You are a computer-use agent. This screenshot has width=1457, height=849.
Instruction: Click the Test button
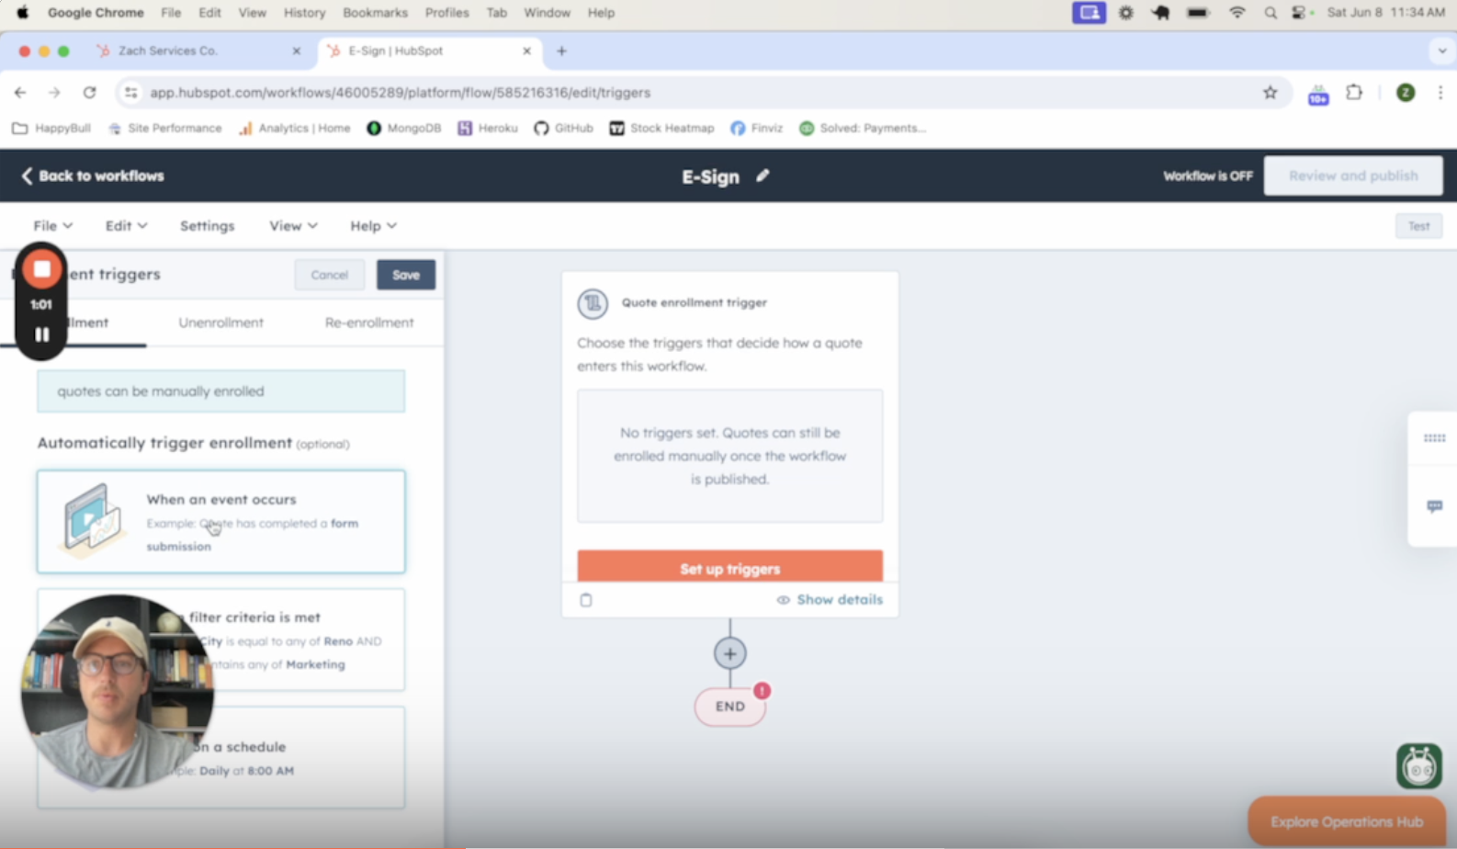click(x=1418, y=226)
